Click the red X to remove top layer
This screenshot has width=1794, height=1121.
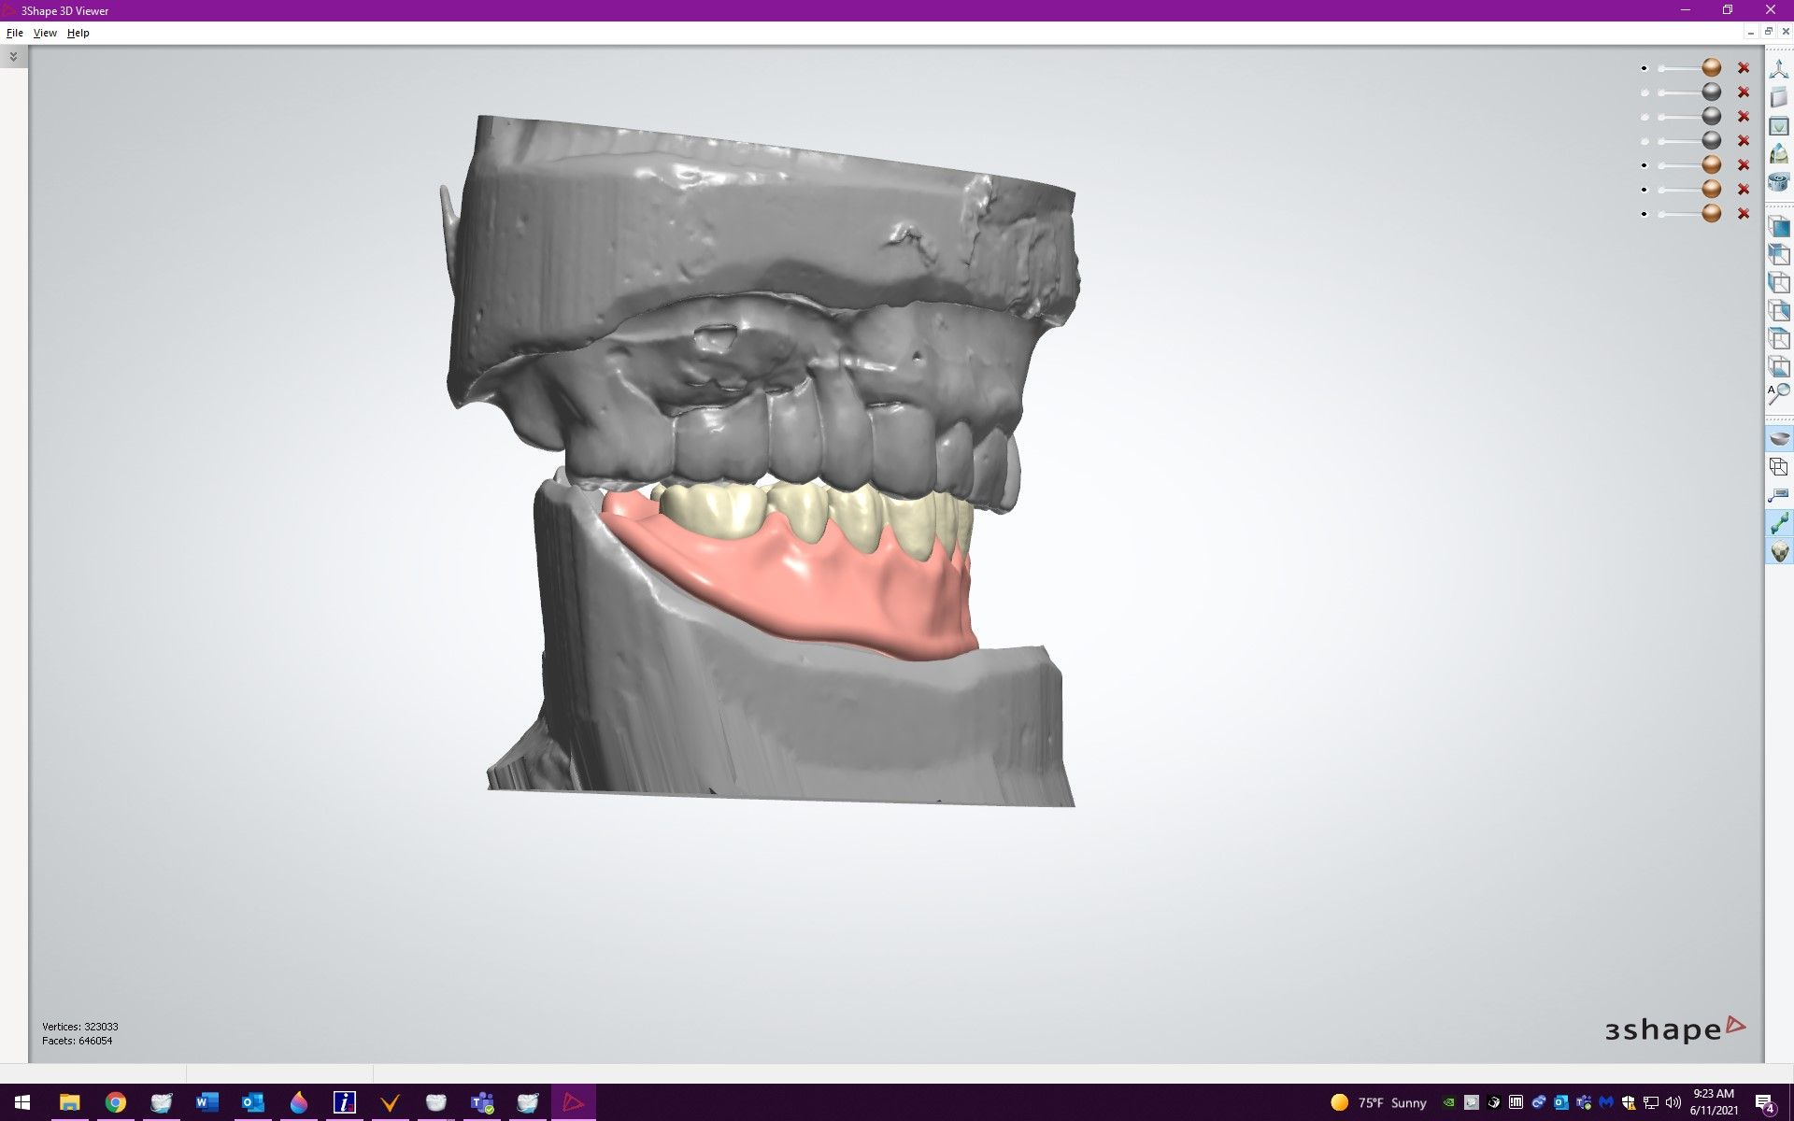1743,67
